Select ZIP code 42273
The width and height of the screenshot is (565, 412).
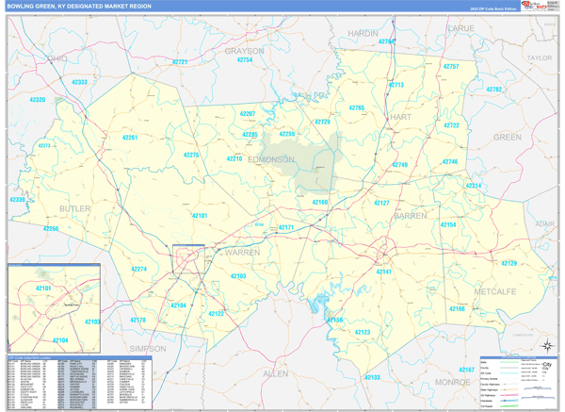(44, 146)
